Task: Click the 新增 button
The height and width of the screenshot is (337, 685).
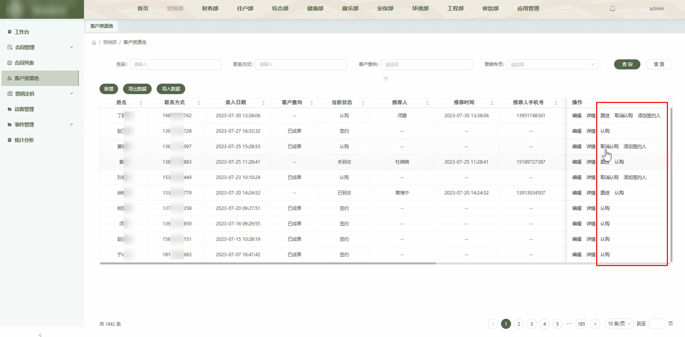Action: (109, 89)
